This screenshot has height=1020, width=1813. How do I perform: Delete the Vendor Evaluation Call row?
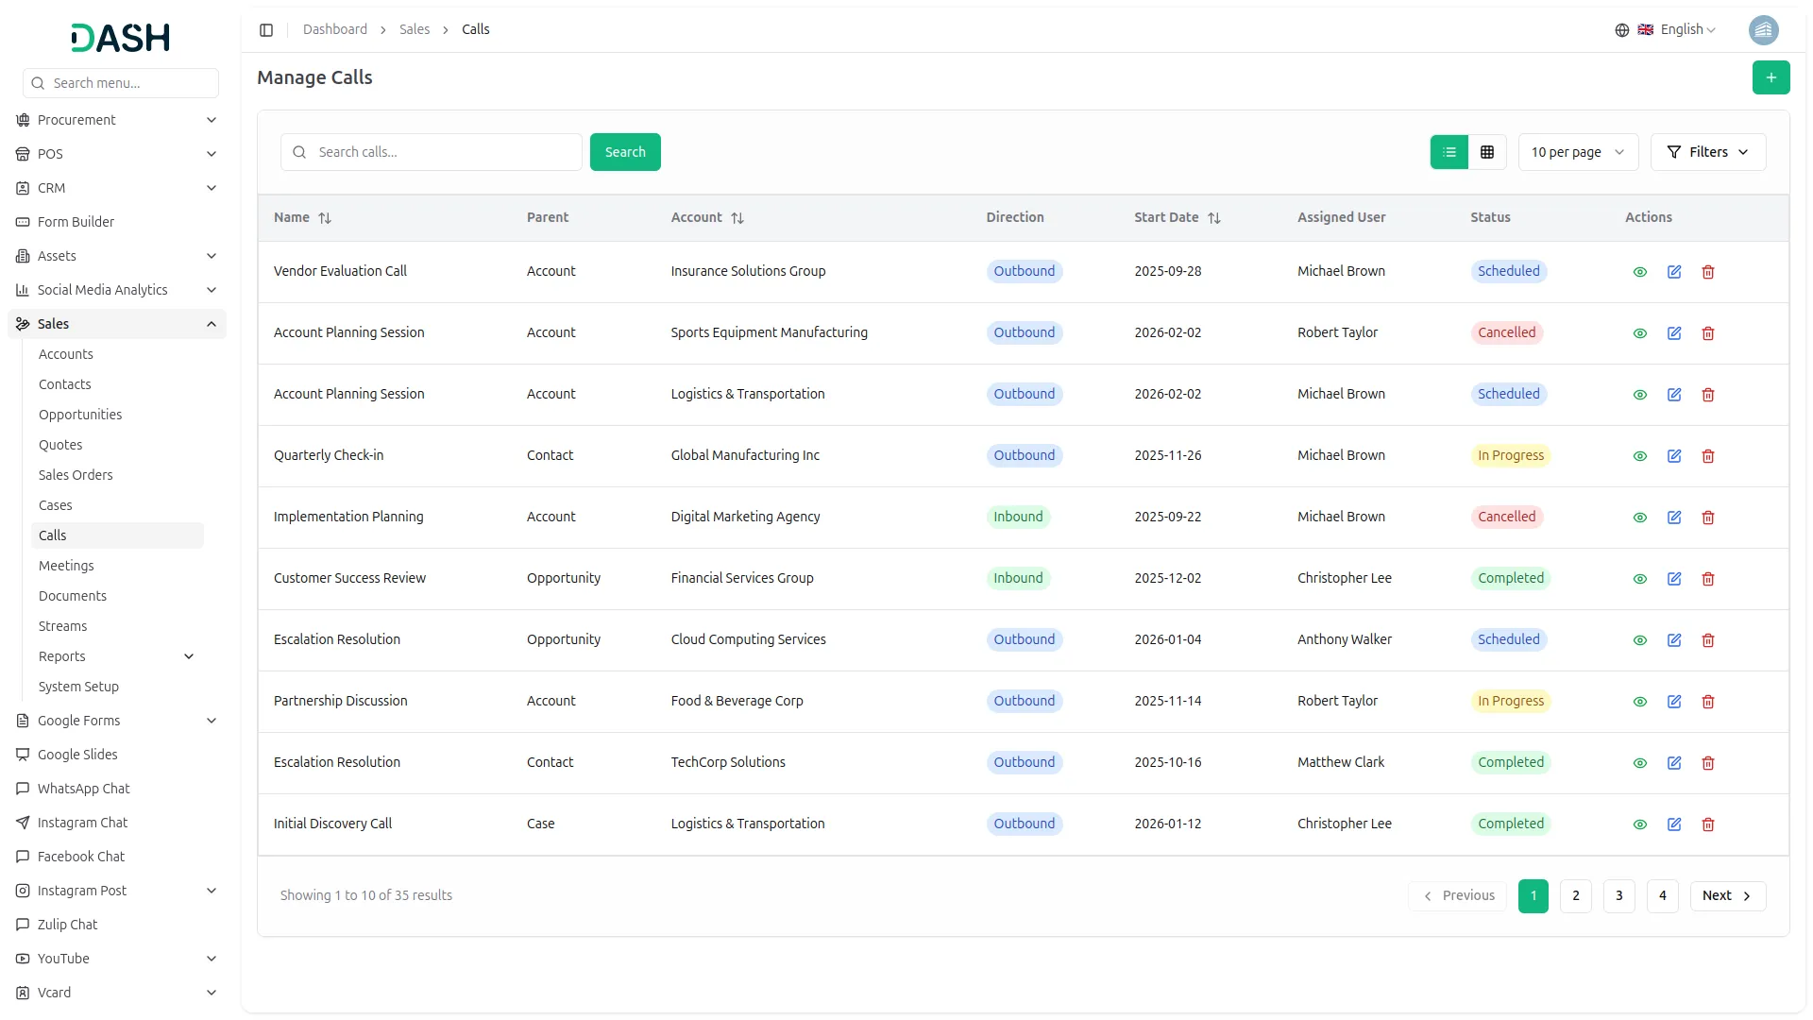[x=1708, y=272]
